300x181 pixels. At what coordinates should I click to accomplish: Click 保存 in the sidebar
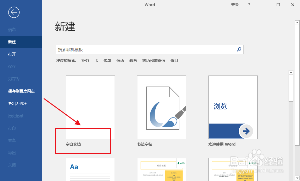(x=12, y=66)
